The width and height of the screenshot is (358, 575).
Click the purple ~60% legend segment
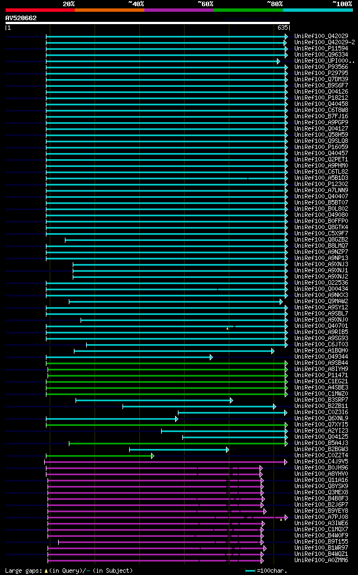[179, 10]
